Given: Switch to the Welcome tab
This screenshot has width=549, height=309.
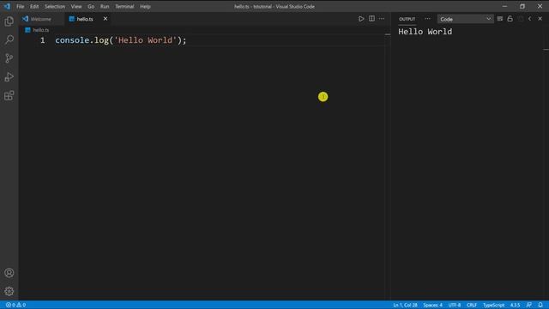Looking at the screenshot, I should pyautogui.click(x=41, y=19).
